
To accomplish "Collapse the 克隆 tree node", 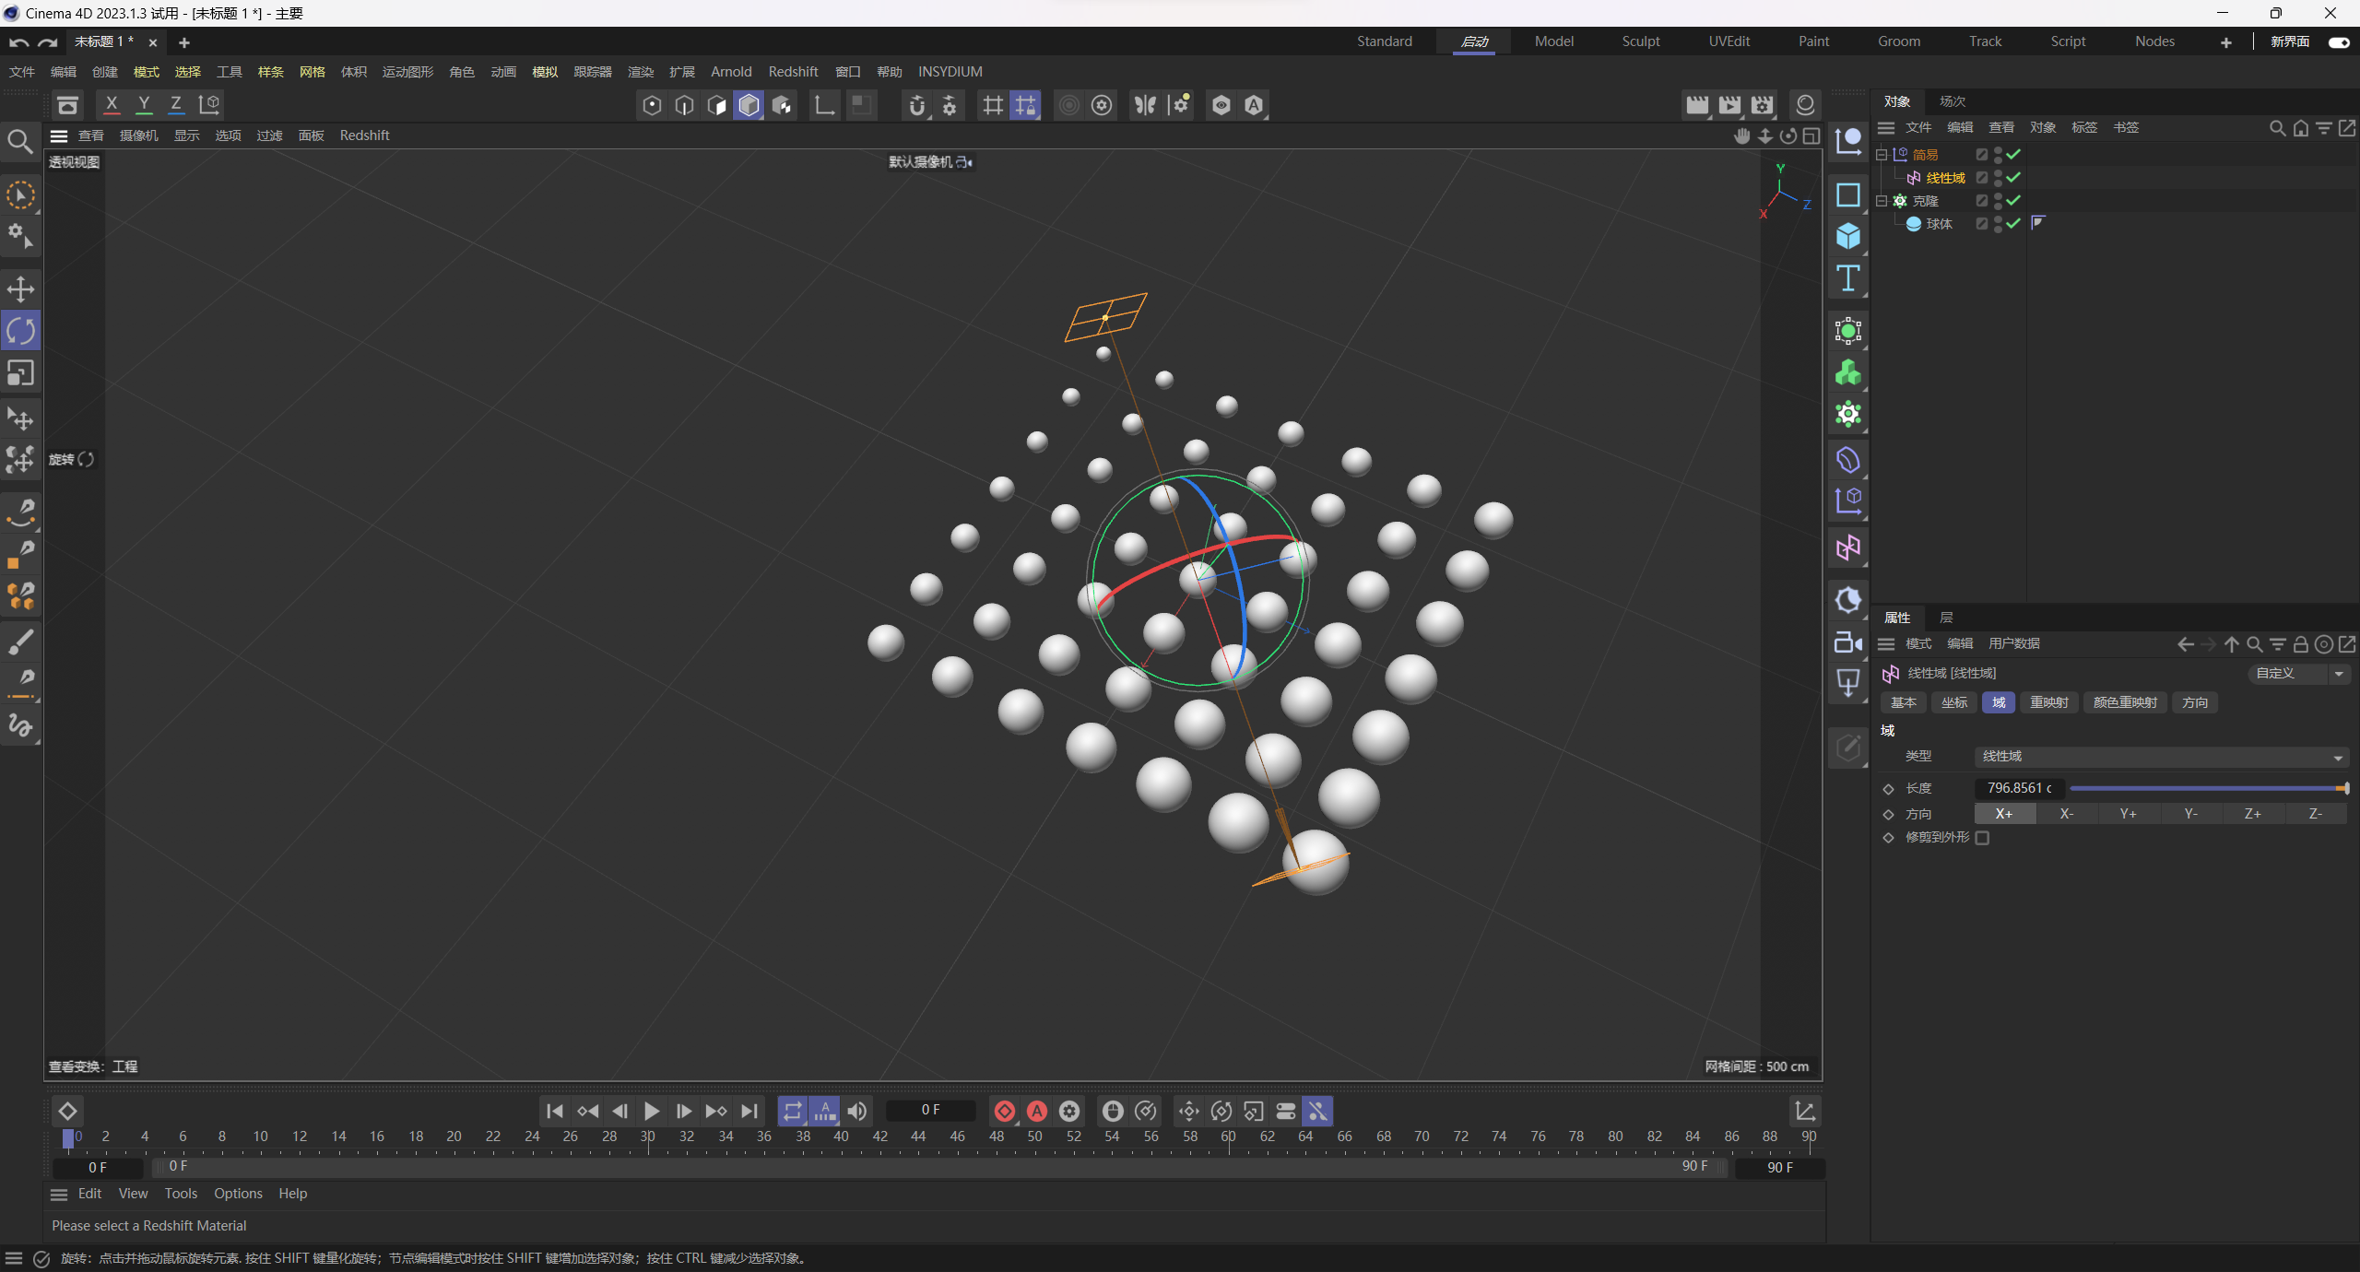I will [x=1882, y=200].
